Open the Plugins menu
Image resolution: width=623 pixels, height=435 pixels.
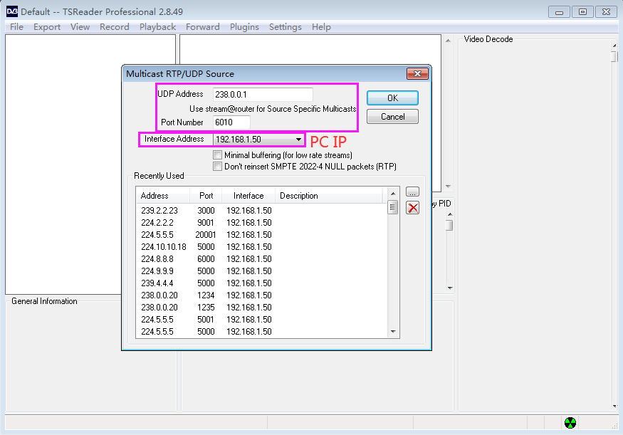click(x=244, y=27)
